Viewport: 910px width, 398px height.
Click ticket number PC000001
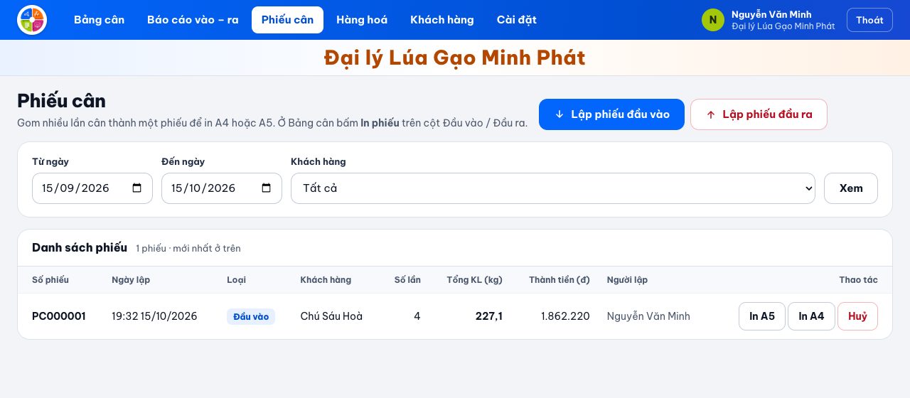coord(59,316)
